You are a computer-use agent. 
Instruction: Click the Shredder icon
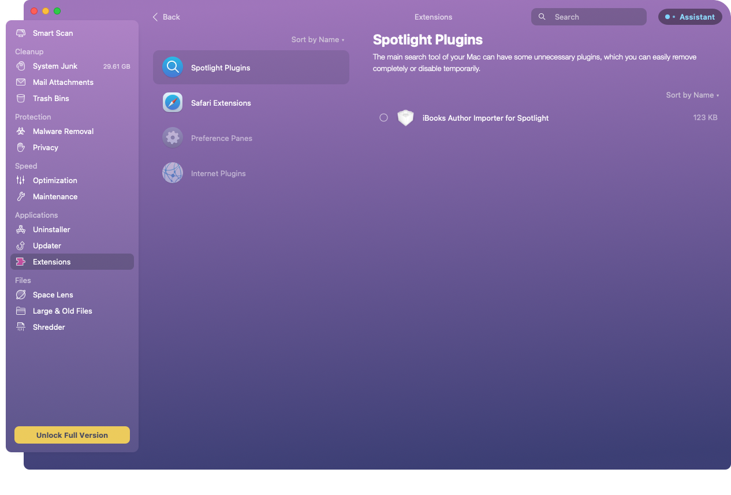[21, 327]
